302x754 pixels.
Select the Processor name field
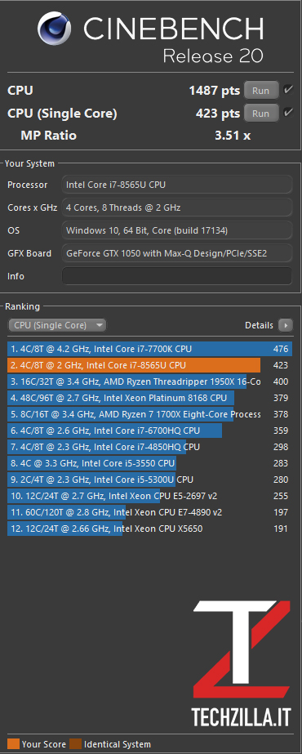(177, 185)
